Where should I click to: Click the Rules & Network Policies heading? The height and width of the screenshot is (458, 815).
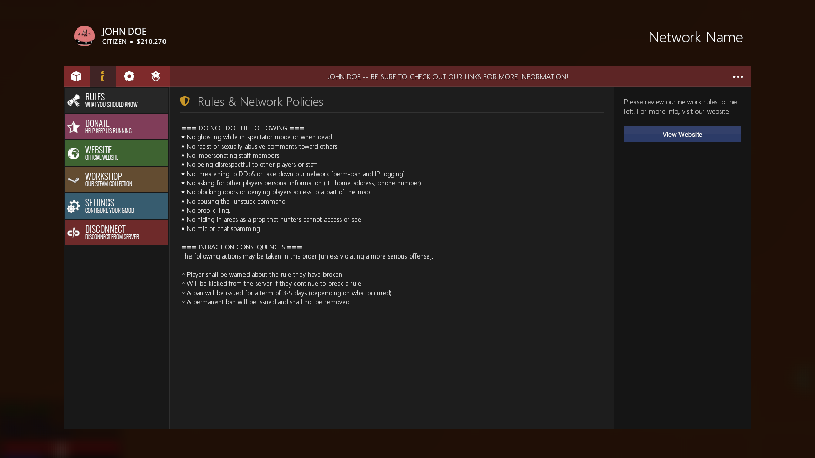tap(260, 102)
